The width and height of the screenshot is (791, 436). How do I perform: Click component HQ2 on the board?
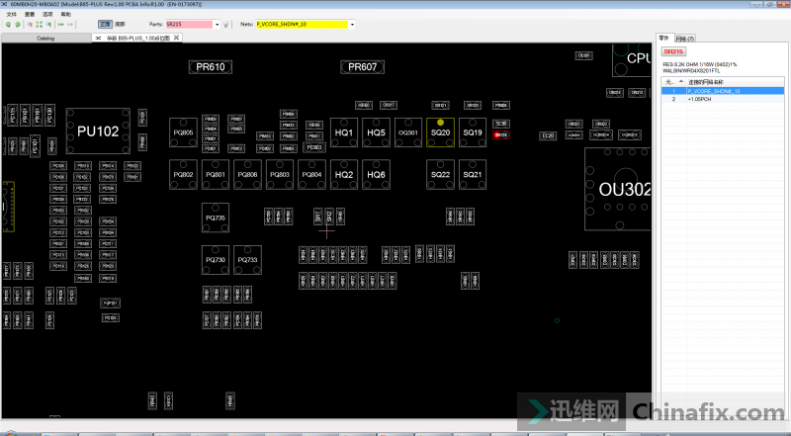(344, 175)
